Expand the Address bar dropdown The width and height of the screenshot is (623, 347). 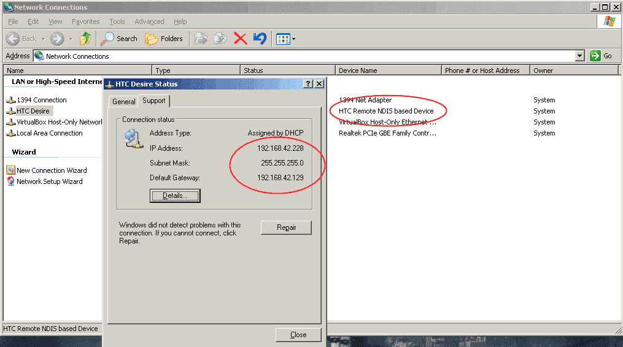tap(579, 56)
